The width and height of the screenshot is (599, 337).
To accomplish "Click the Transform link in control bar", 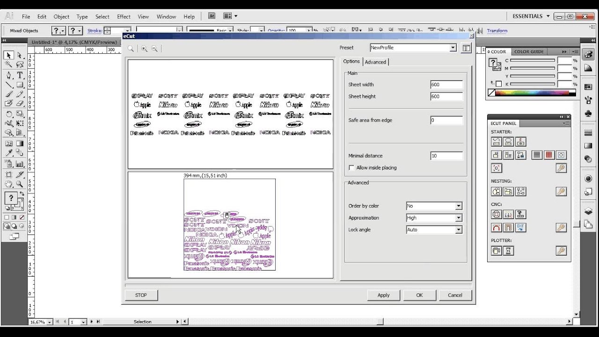I will point(497,31).
